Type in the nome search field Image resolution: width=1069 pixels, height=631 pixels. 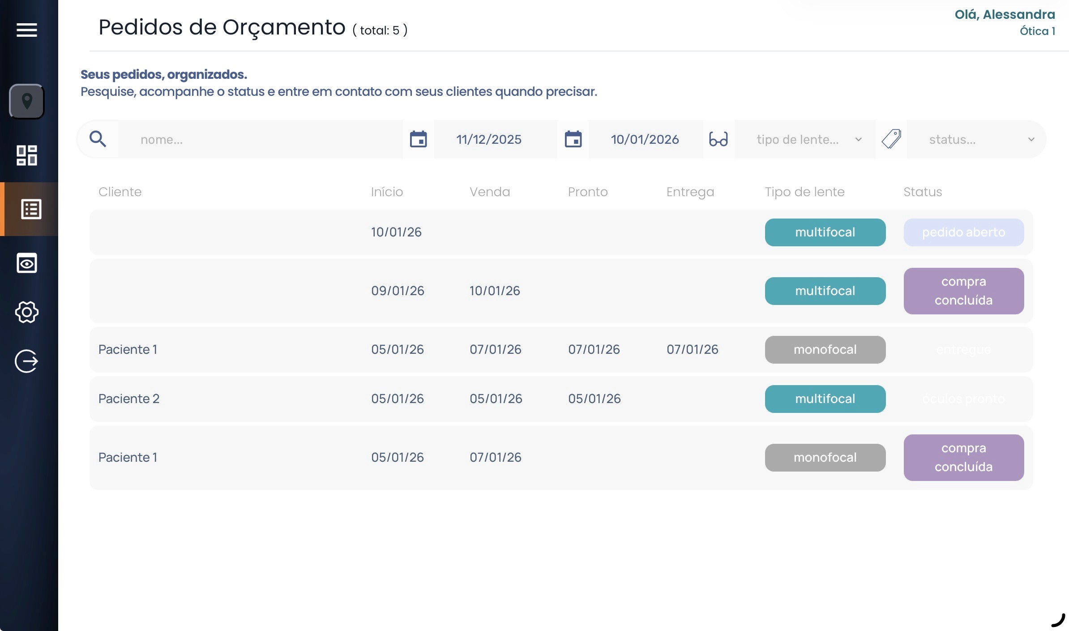260,139
